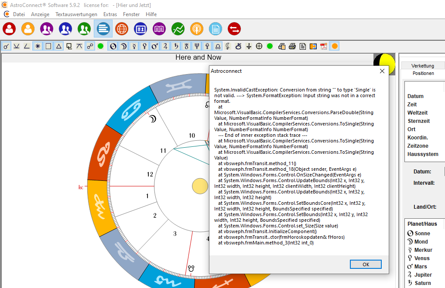Screen dimensions: 445x288
Task: Click the green dot after aspect icons
Action: 100,46
